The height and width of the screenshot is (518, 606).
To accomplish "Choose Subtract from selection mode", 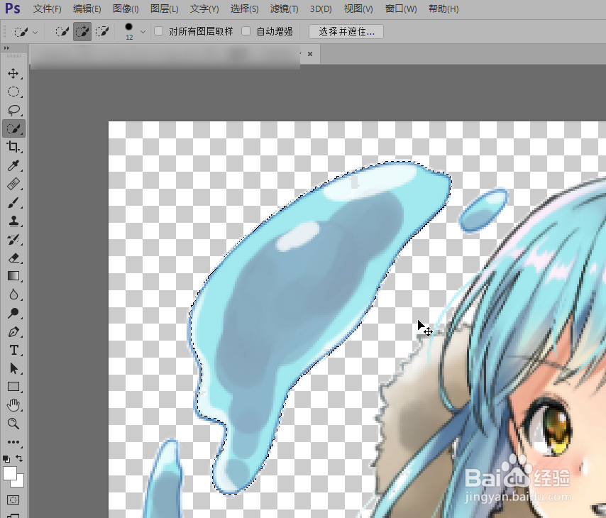I will pyautogui.click(x=102, y=31).
